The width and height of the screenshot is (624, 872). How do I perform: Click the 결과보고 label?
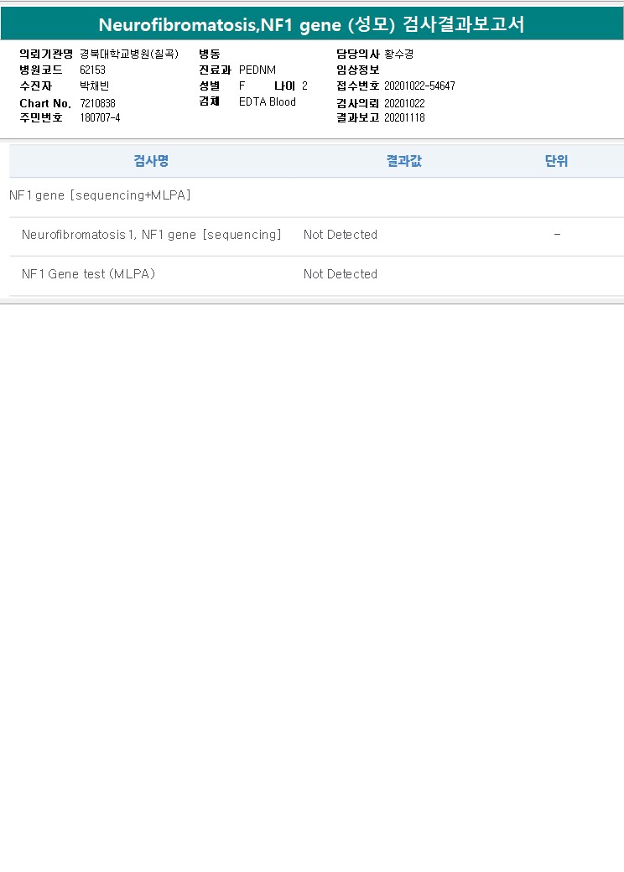pos(358,118)
